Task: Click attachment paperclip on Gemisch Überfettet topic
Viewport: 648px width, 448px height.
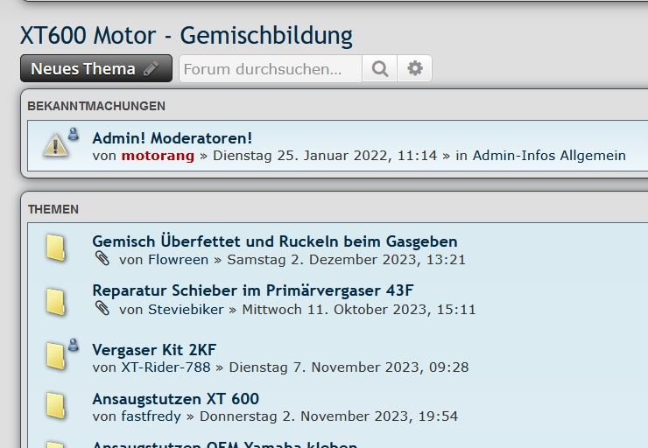Action: pos(102,259)
